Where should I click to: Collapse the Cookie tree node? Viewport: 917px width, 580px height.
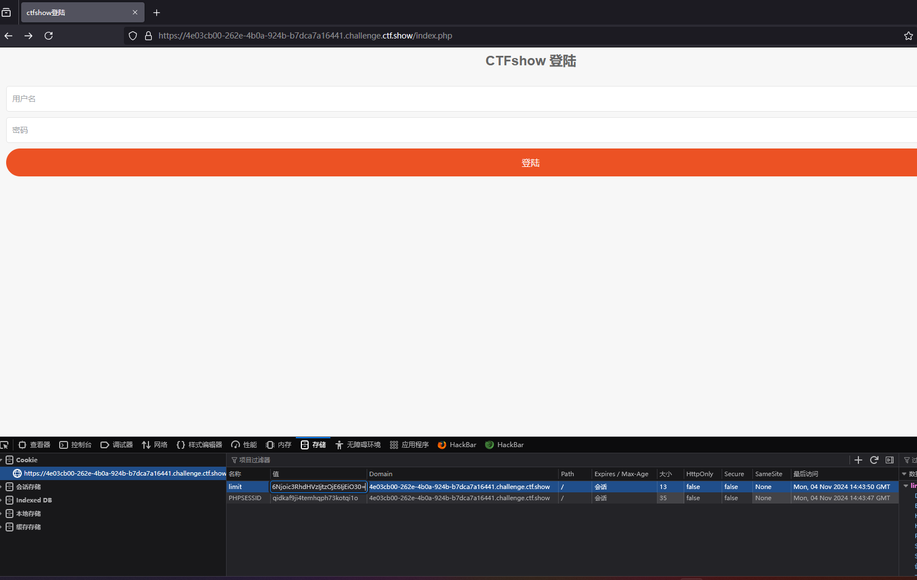(x=2, y=460)
